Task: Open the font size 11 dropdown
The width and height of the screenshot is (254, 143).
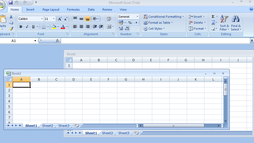Action: click(x=54, y=19)
